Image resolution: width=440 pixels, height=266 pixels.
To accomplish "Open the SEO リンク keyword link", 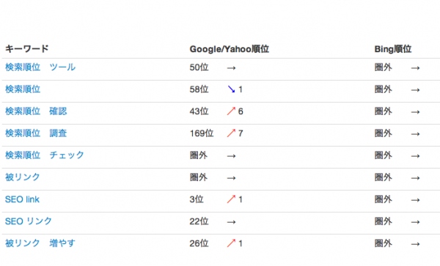I will [x=29, y=221].
